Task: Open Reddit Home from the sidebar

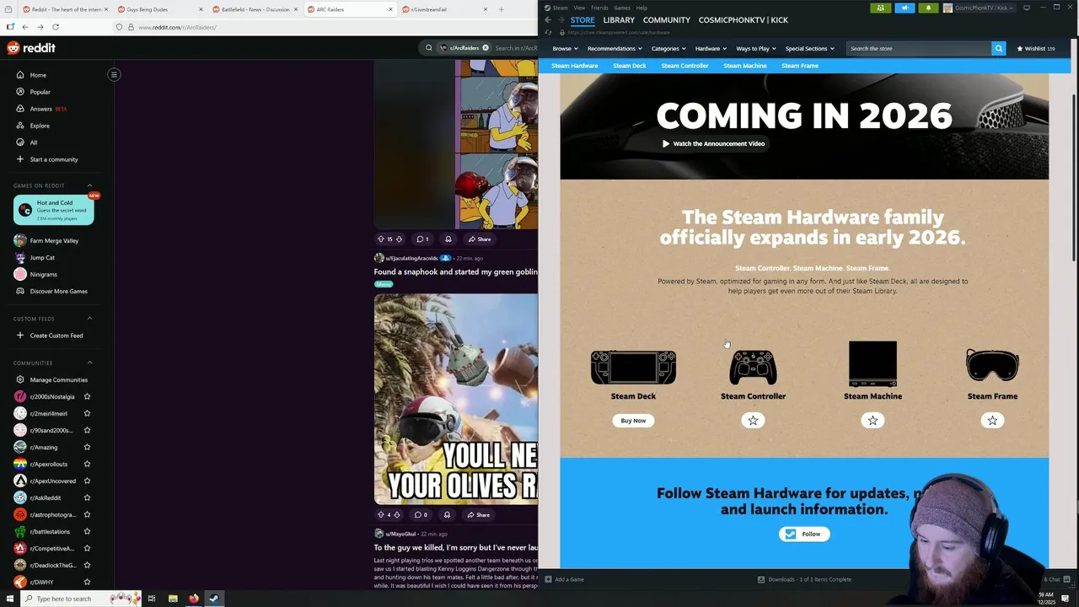Action: [x=38, y=75]
